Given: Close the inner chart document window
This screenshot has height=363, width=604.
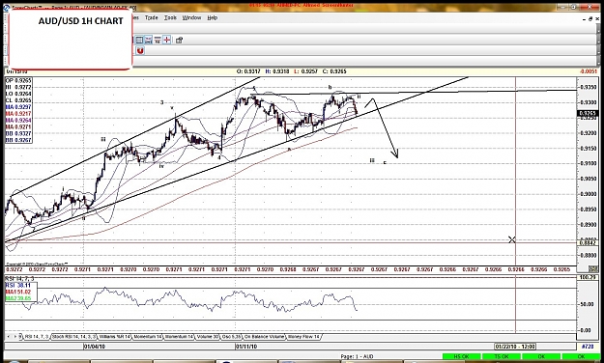Looking at the screenshot, I should pos(596,18).
